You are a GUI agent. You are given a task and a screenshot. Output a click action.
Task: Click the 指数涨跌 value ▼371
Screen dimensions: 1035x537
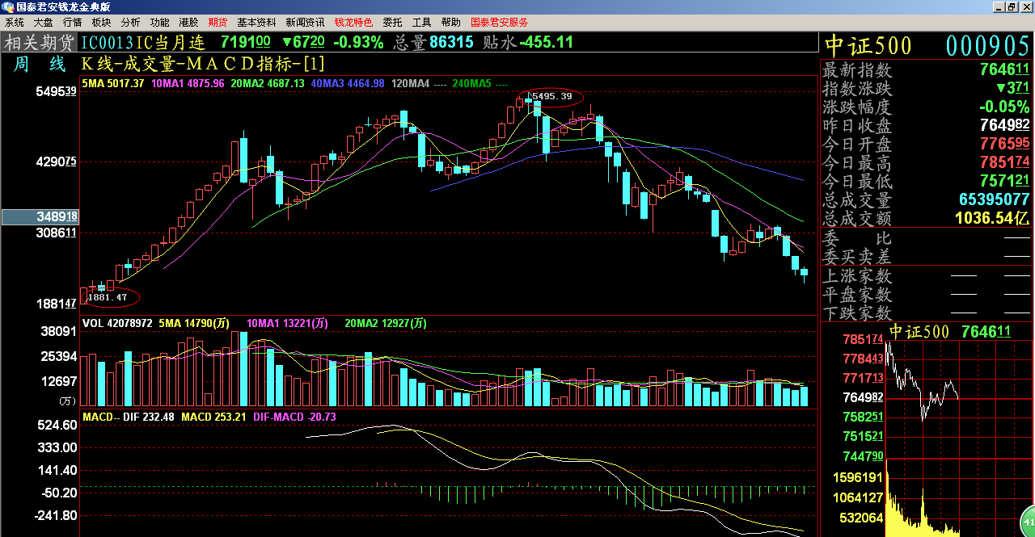coord(1012,88)
